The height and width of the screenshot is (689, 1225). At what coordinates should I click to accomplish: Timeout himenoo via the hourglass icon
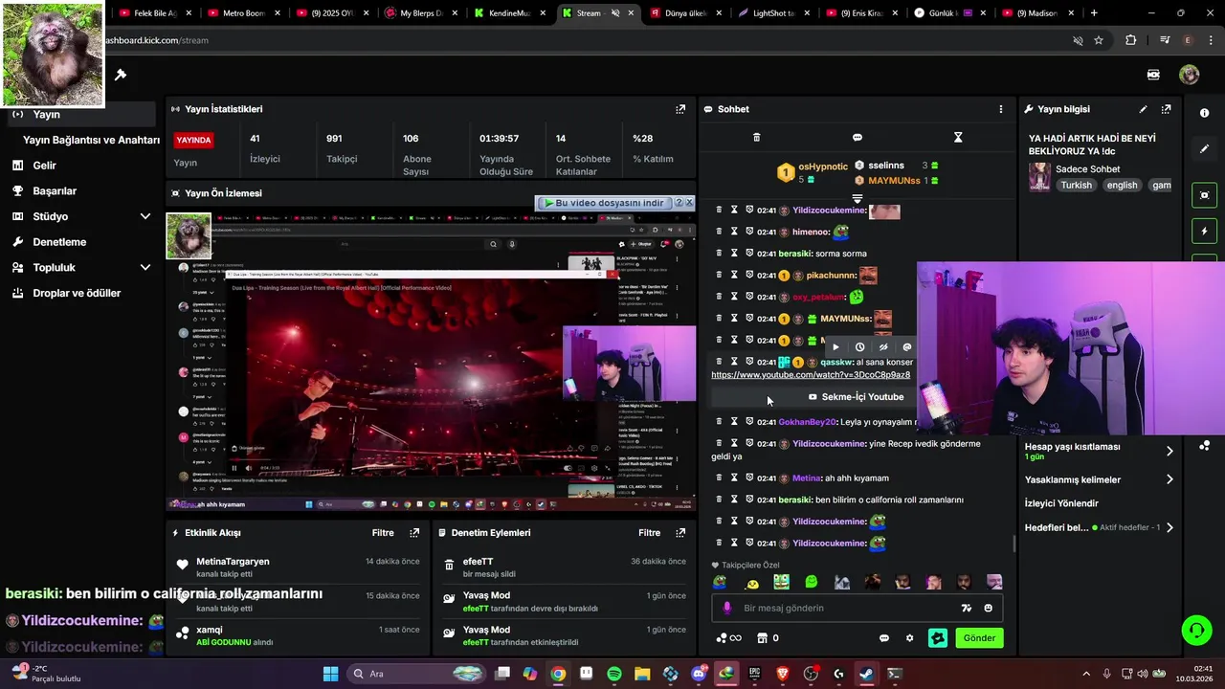(734, 232)
